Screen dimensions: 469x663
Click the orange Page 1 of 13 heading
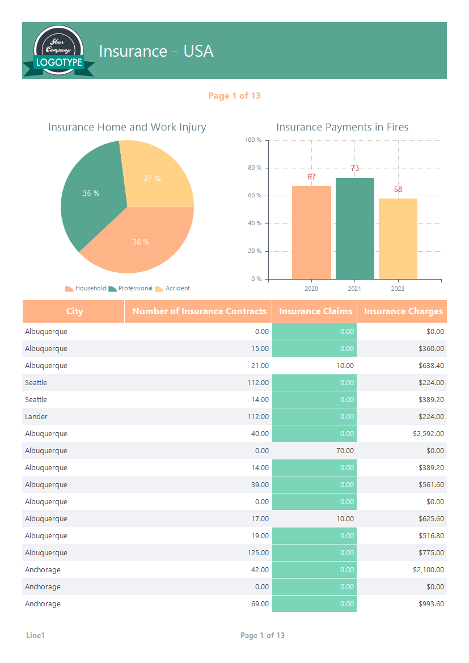point(234,95)
